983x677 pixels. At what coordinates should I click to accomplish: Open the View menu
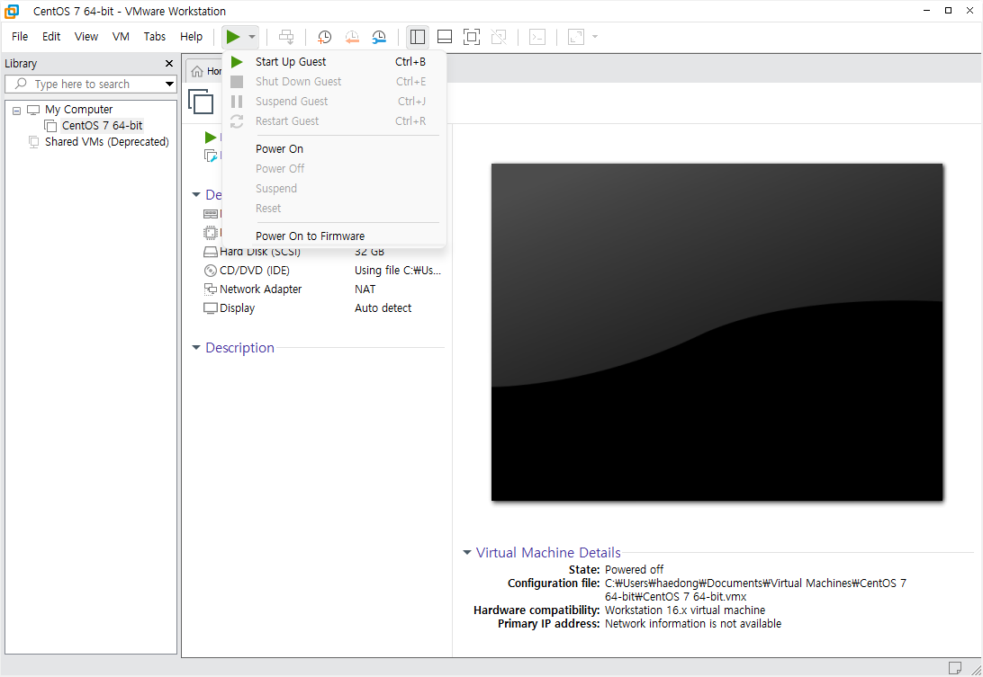[x=86, y=36]
